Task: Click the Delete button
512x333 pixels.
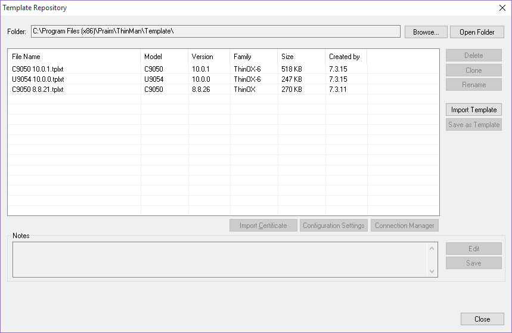Action: (x=473, y=55)
